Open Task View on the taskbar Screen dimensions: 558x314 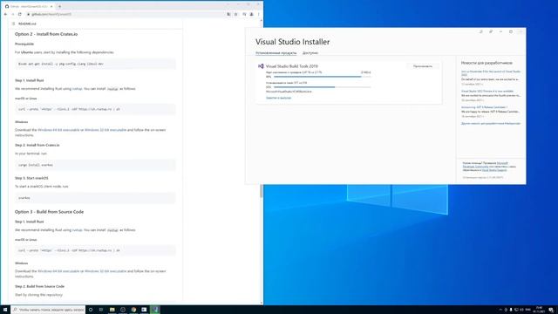[101, 310]
